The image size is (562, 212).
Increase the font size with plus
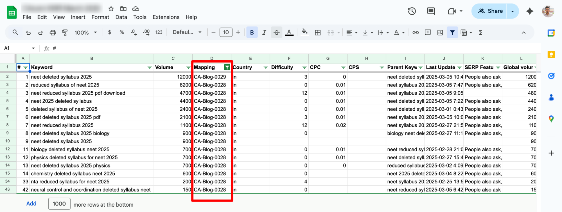click(x=238, y=32)
